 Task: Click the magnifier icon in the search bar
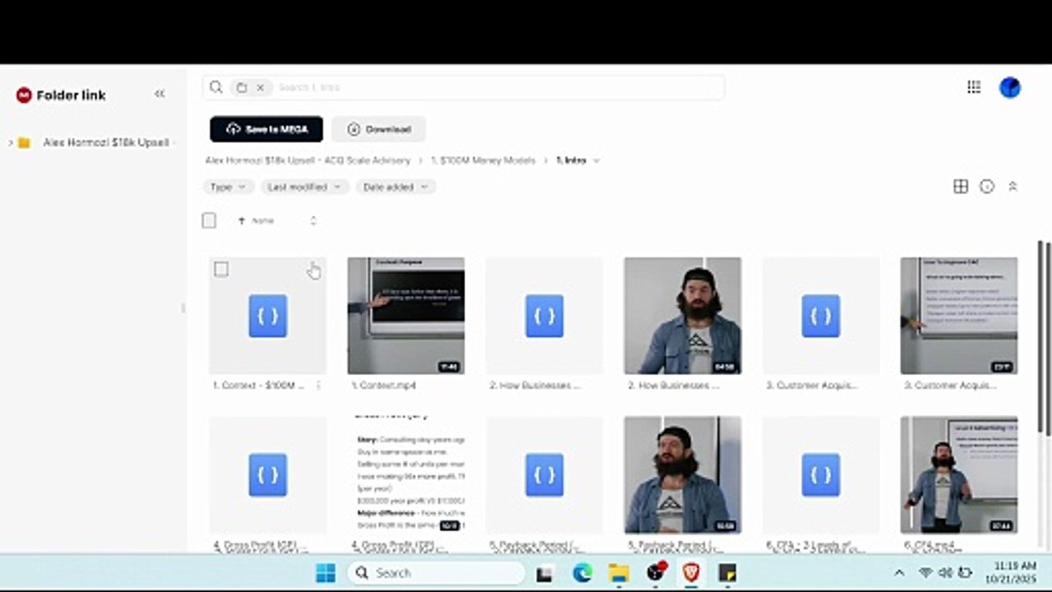pos(216,87)
